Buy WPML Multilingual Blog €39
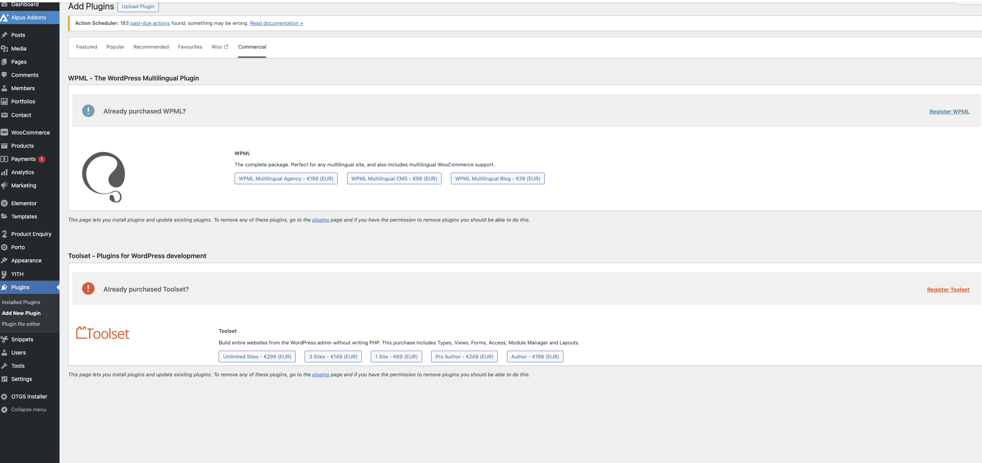Image resolution: width=982 pixels, height=463 pixels. click(498, 178)
